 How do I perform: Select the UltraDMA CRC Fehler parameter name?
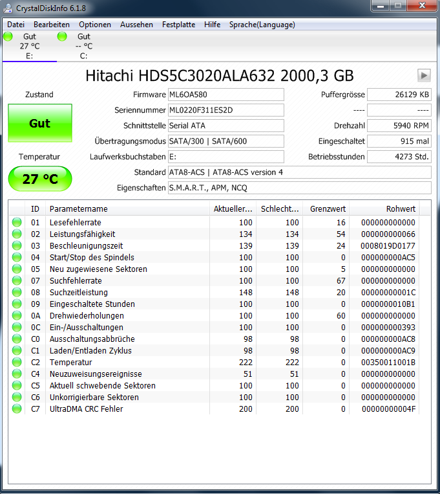click(86, 409)
